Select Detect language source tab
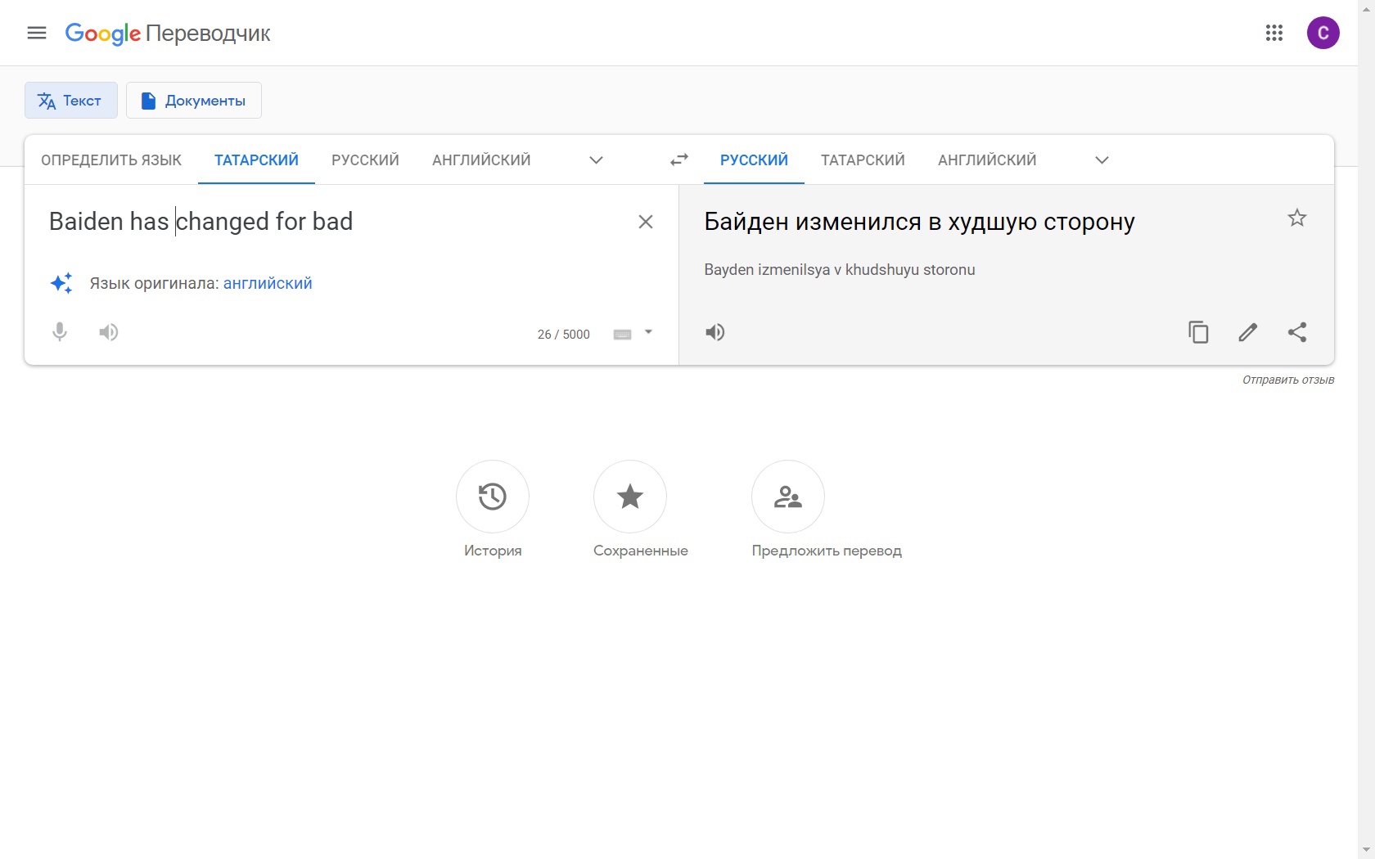The height and width of the screenshot is (859, 1375). pos(111,160)
